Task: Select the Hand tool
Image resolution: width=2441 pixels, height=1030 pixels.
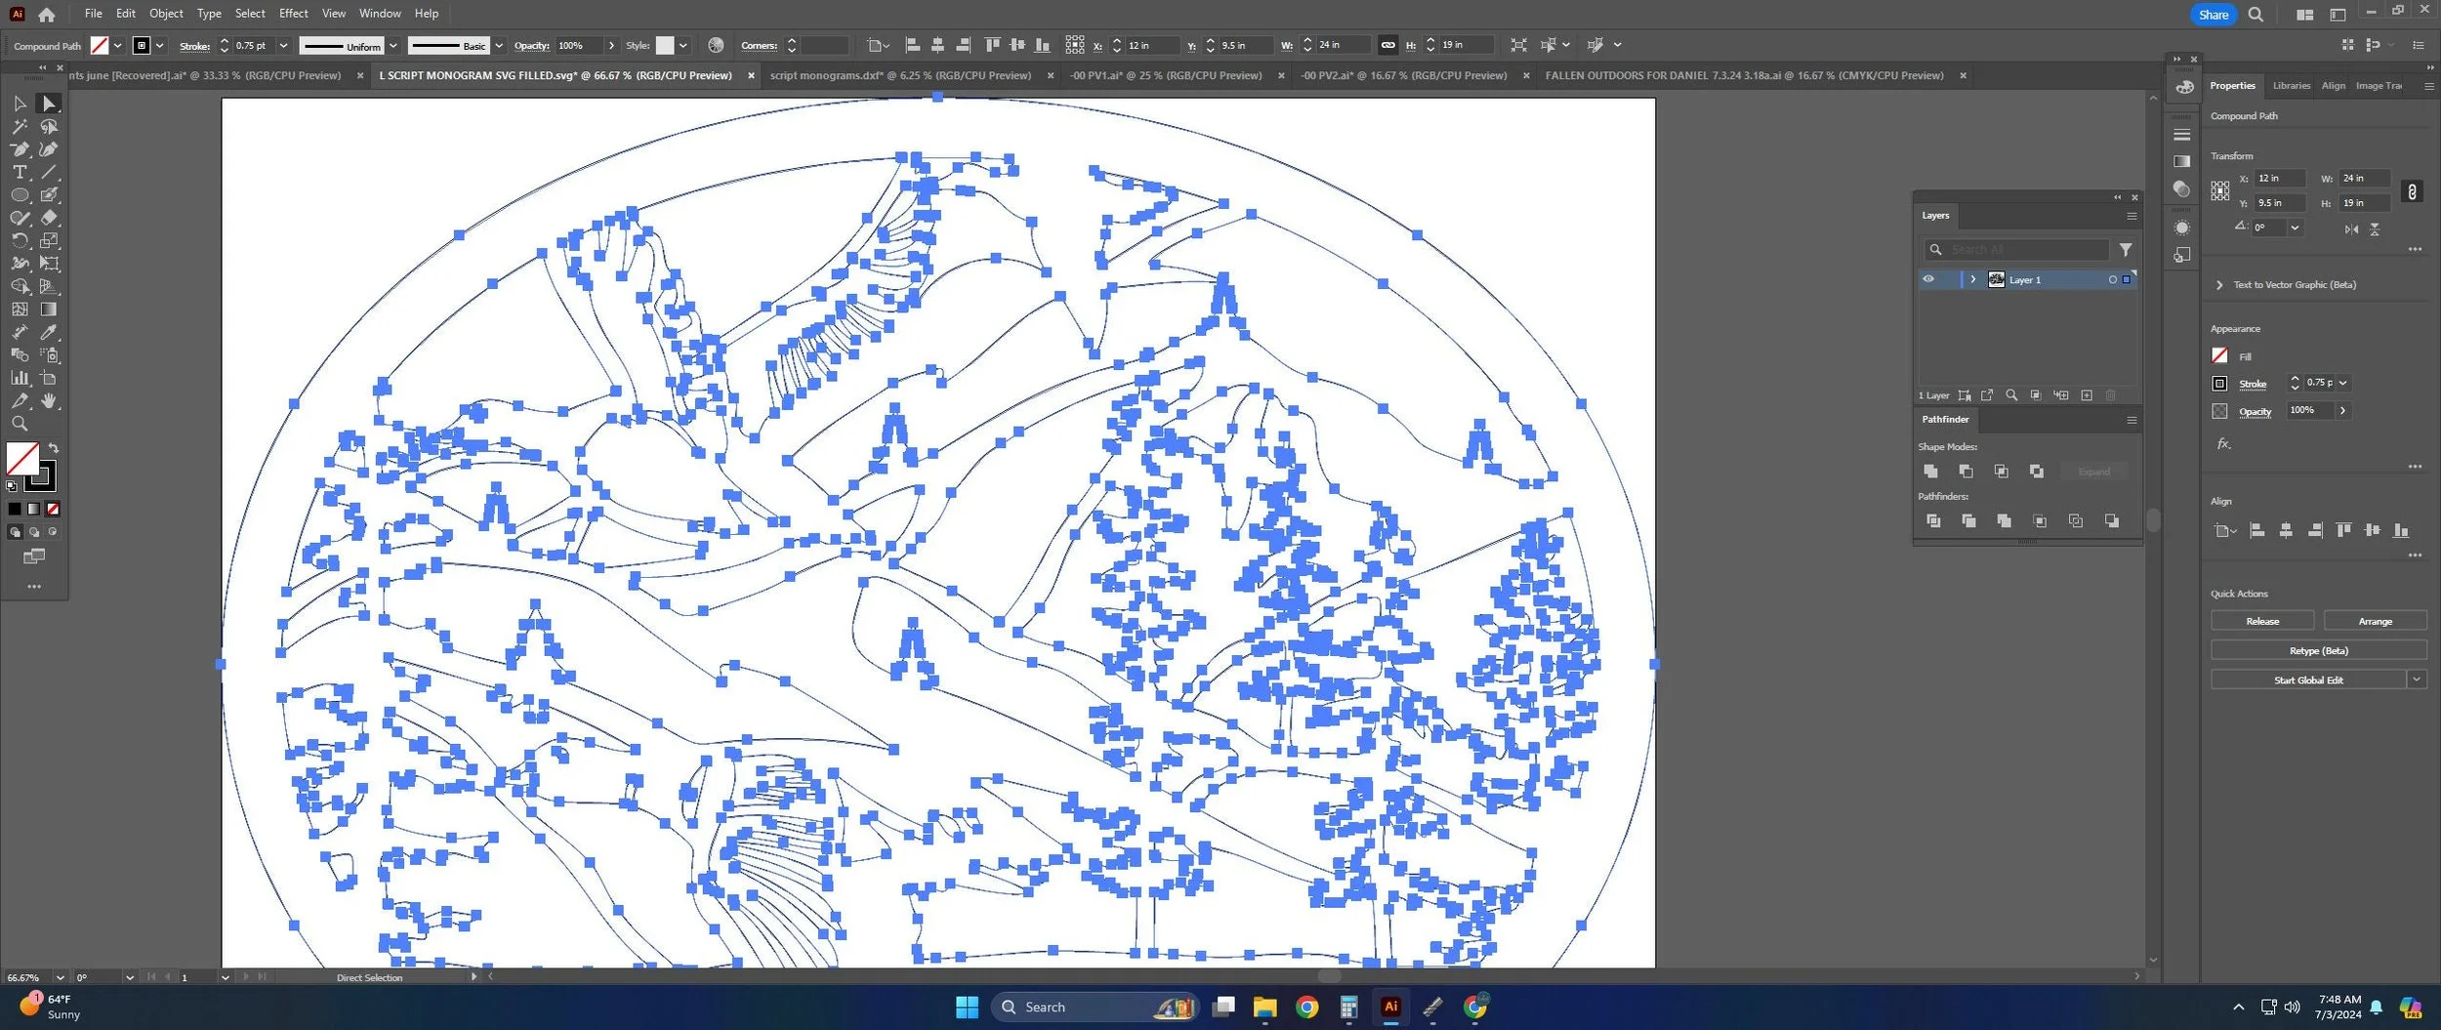Action: click(49, 401)
